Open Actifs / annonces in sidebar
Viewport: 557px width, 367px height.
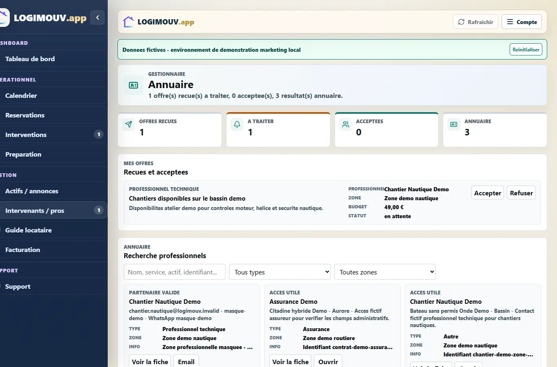pos(53,191)
